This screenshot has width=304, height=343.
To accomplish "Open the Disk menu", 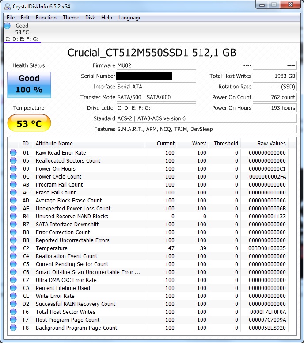I will 90,18.
